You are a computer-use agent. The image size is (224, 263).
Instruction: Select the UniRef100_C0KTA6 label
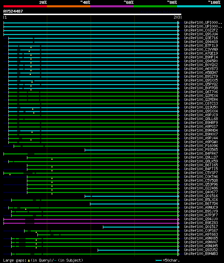coord(201,177)
